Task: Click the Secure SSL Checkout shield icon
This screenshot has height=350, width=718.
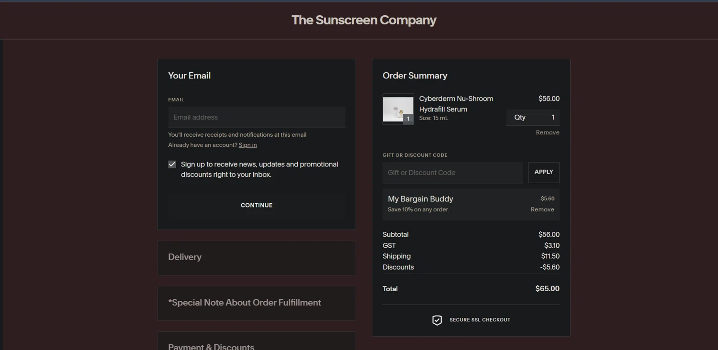Action: 437,320
